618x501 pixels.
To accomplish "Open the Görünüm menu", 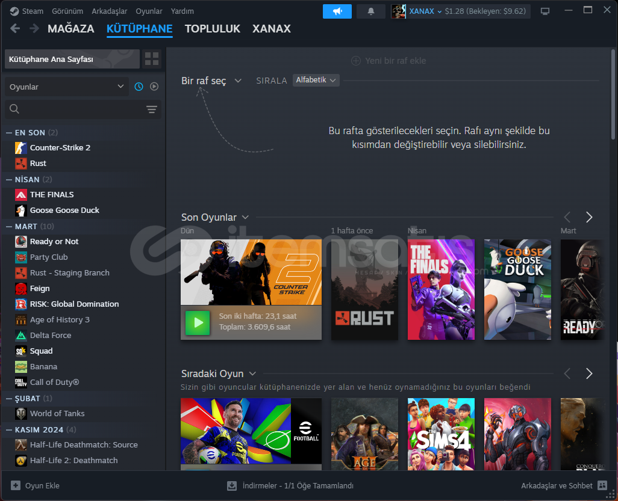I will pyautogui.click(x=67, y=11).
